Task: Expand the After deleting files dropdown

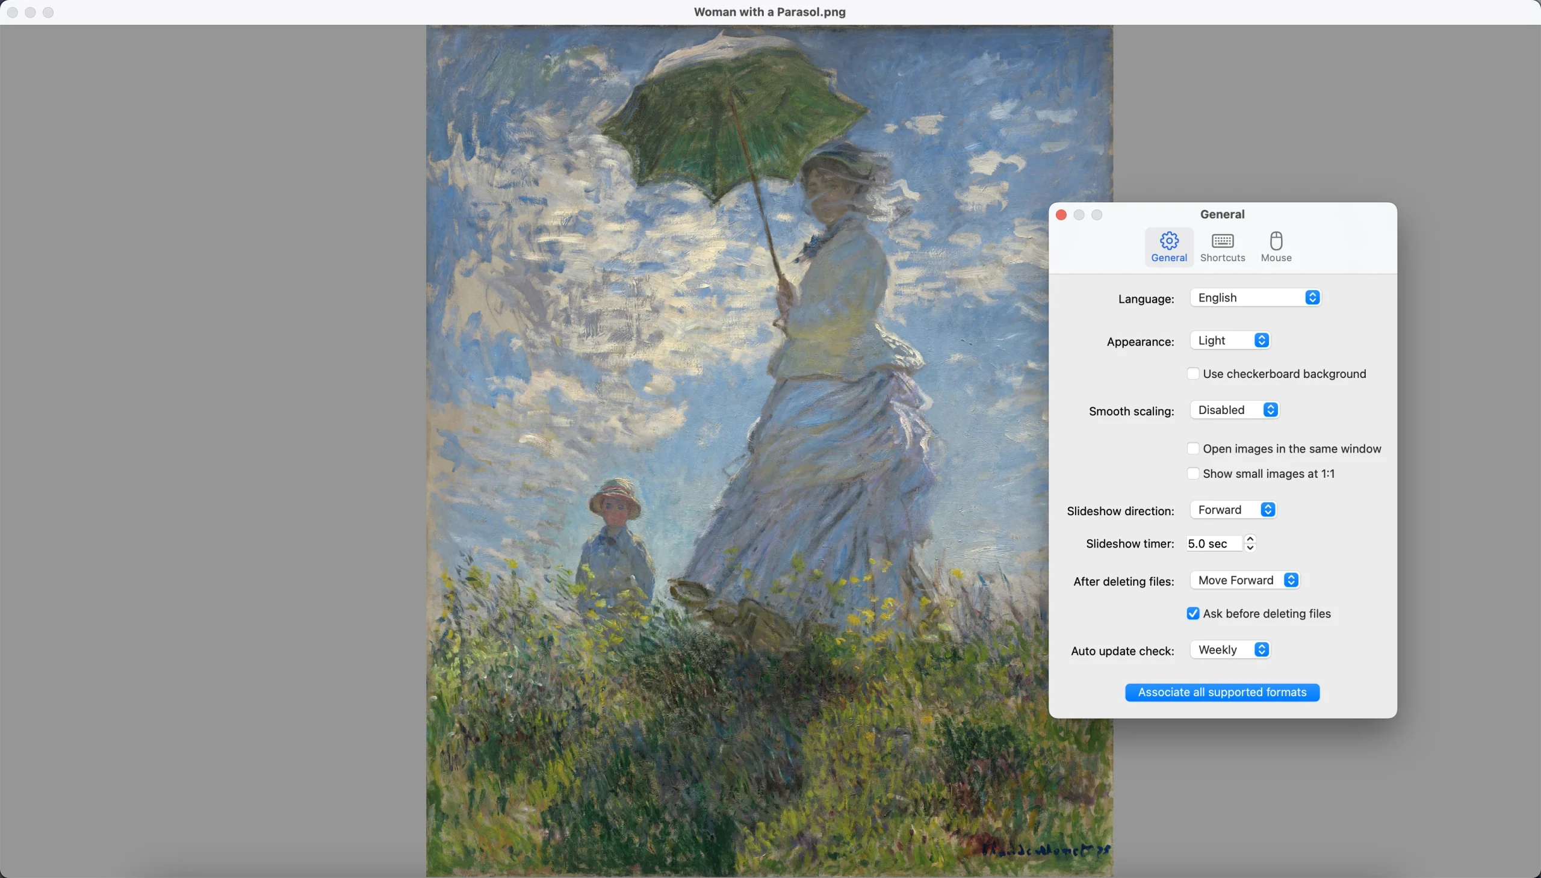Action: coord(1245,580)
